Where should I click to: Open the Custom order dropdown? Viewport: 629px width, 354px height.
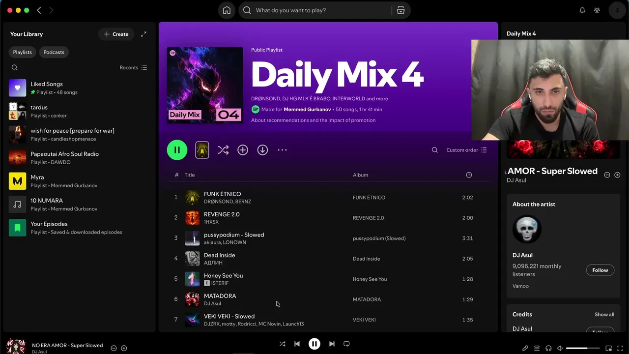tap(466, 150)
